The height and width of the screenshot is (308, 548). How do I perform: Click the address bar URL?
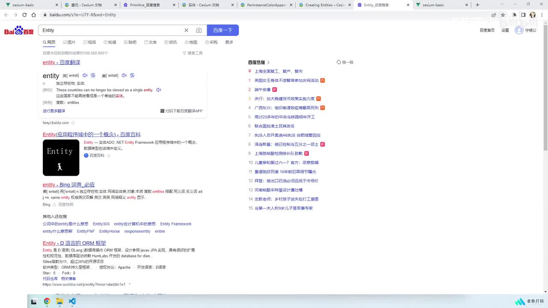(83, 15)
